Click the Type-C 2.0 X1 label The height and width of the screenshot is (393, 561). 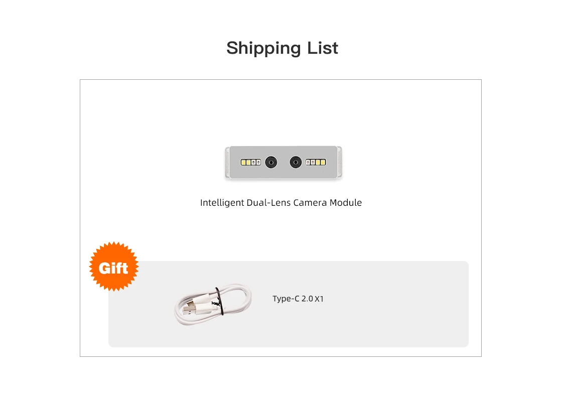click(x=298, y=299)
